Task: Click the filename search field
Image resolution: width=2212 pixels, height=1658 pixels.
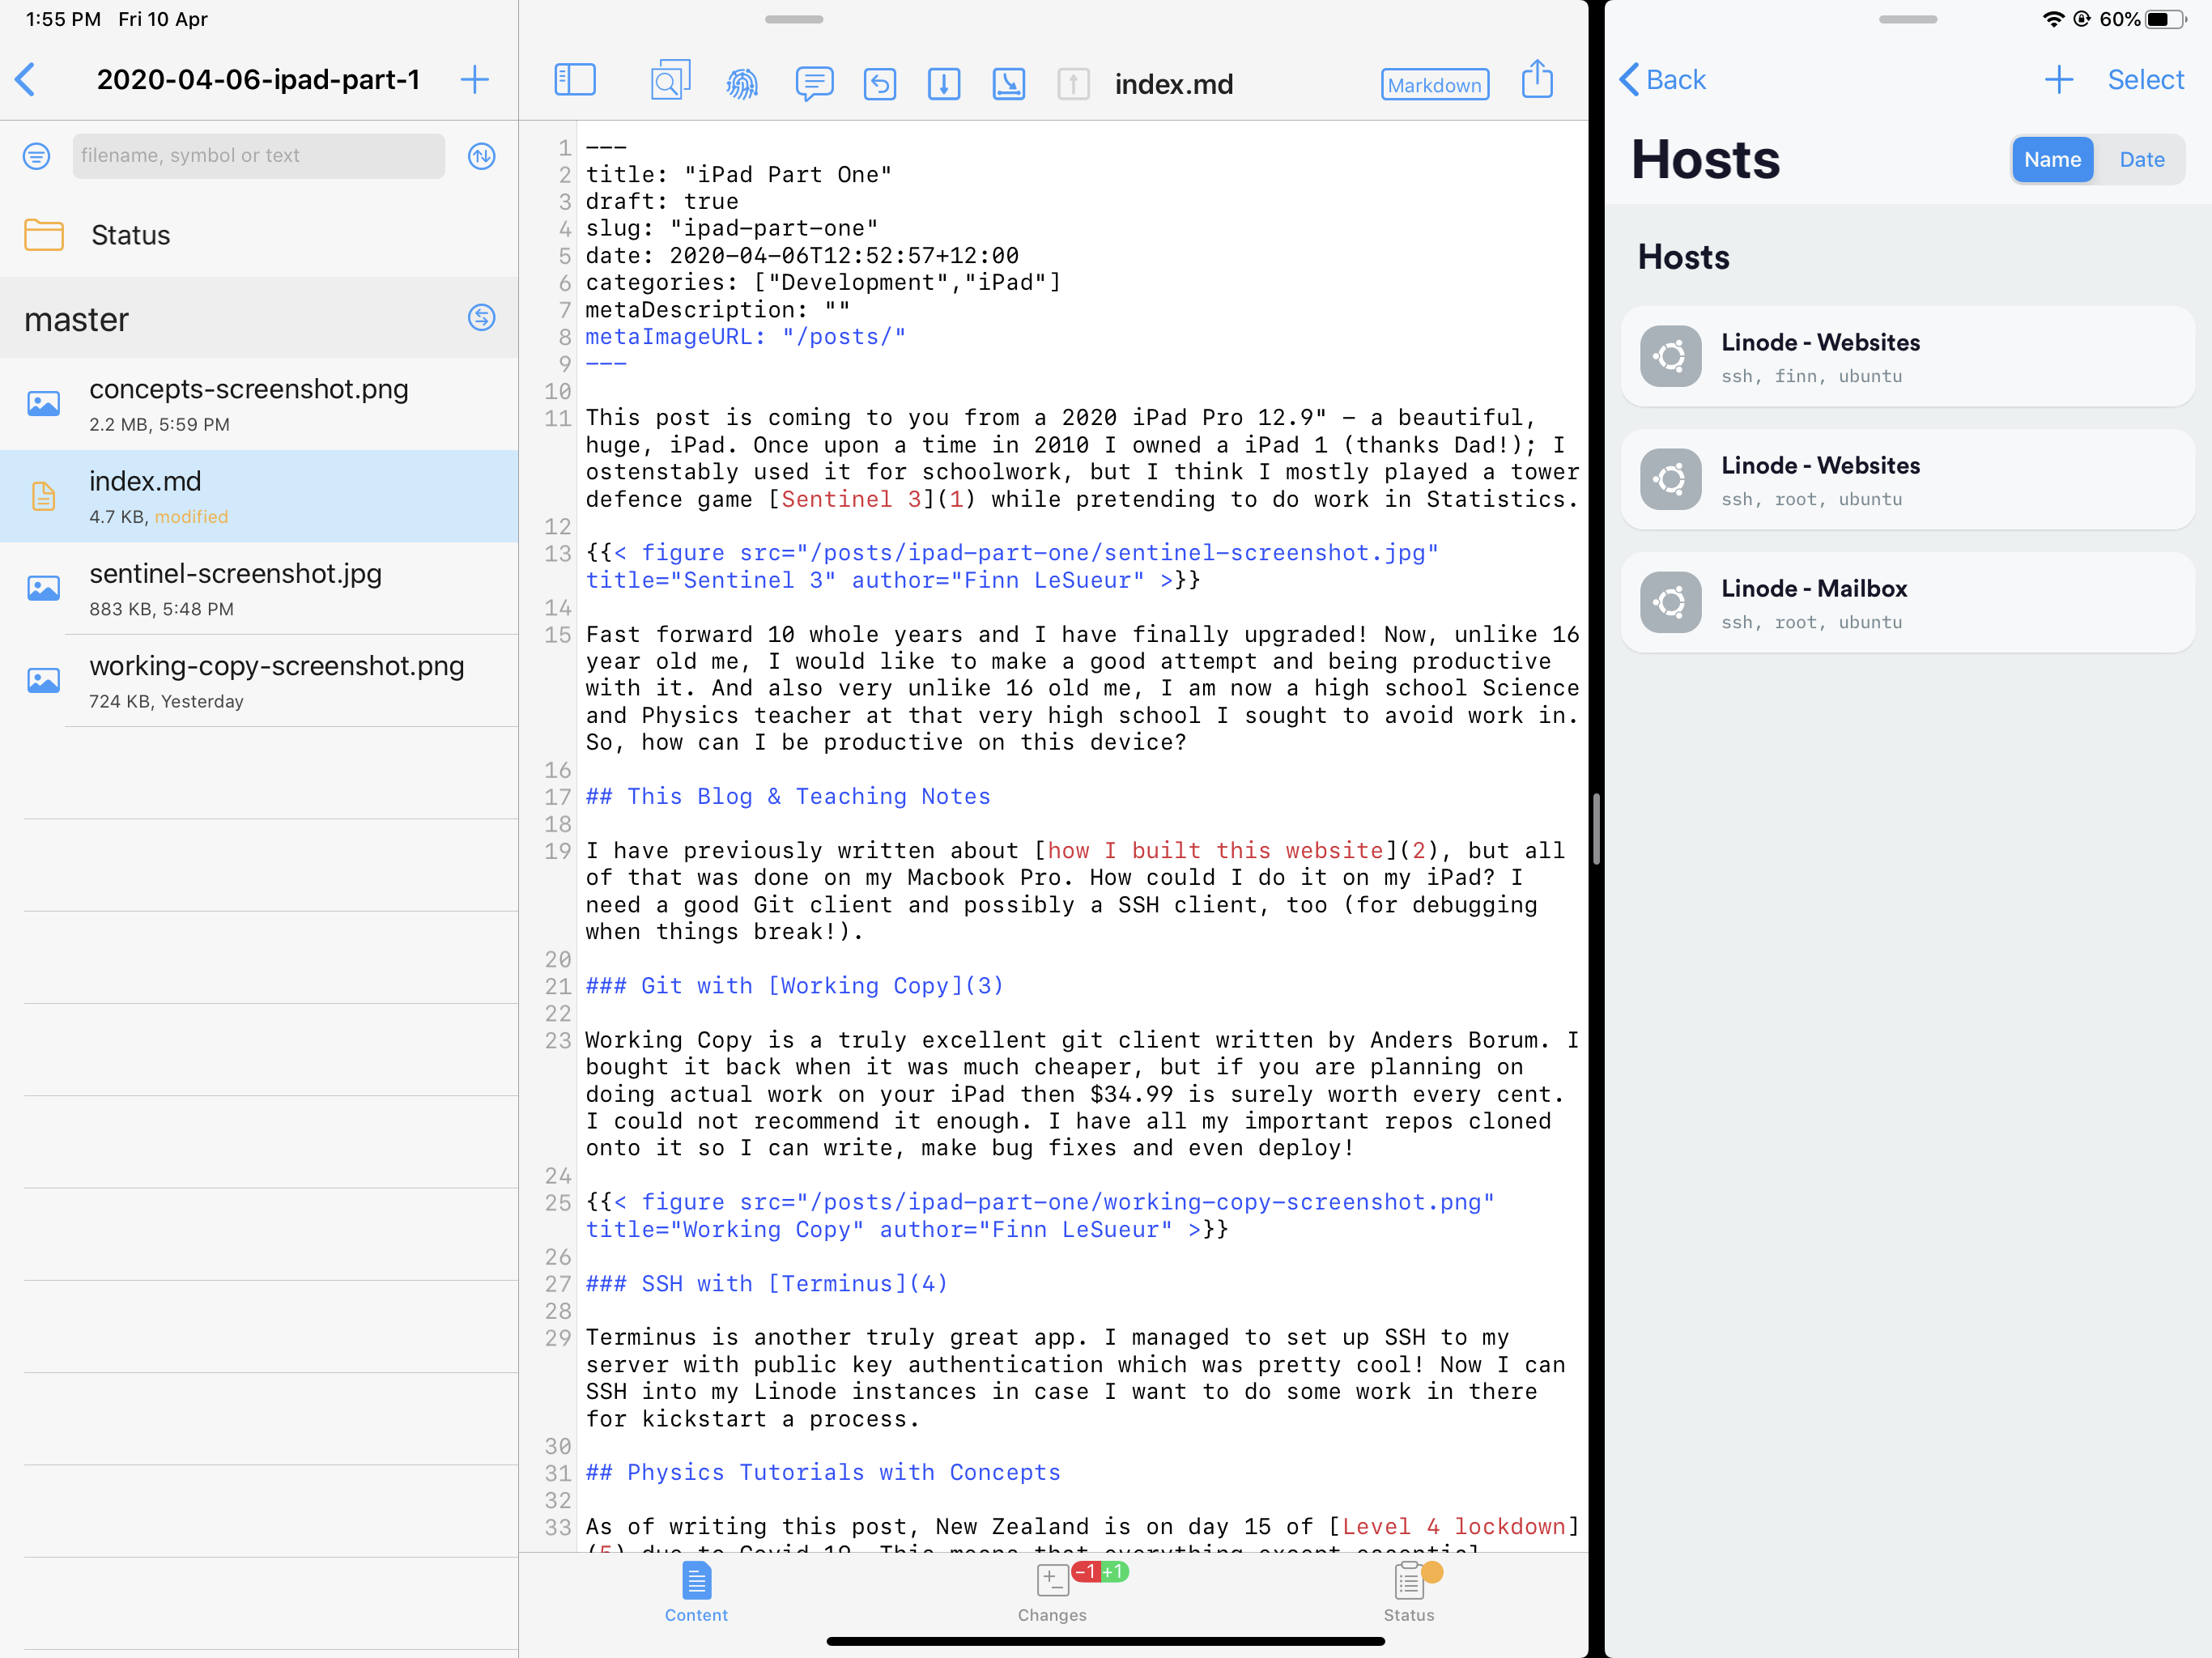Action: [258, 156]
